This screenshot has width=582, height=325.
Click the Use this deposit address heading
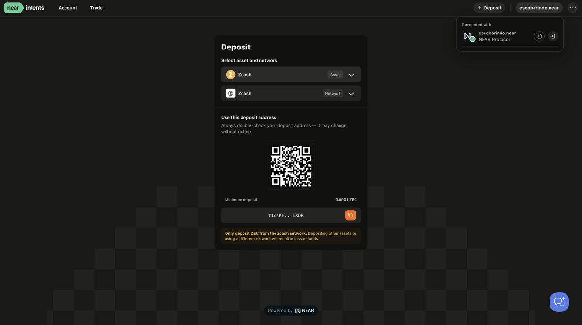coord(249,118)
